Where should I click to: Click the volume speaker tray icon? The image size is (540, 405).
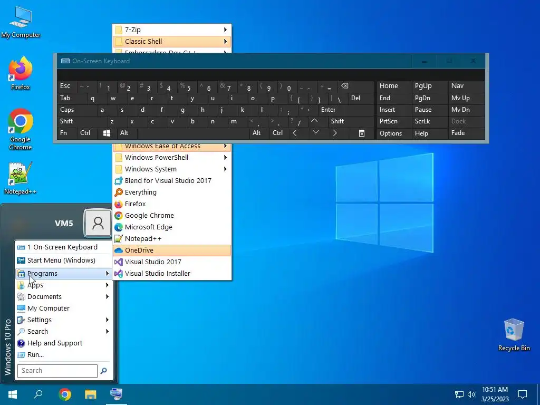471,394
